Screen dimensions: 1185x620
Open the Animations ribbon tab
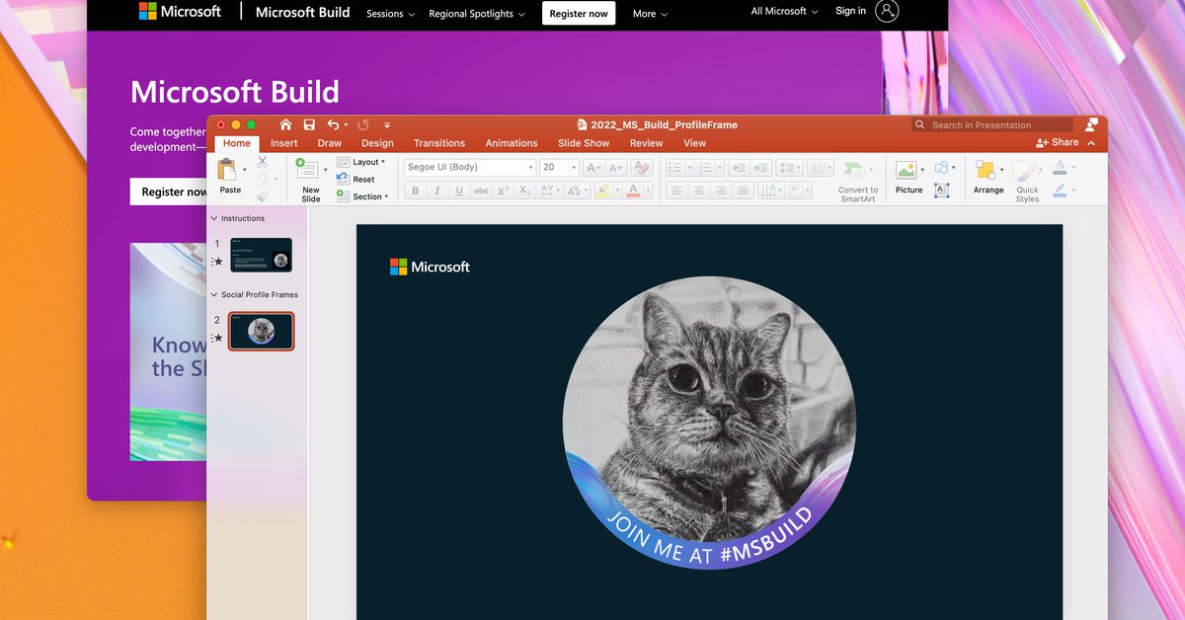[x=512, y=143]
